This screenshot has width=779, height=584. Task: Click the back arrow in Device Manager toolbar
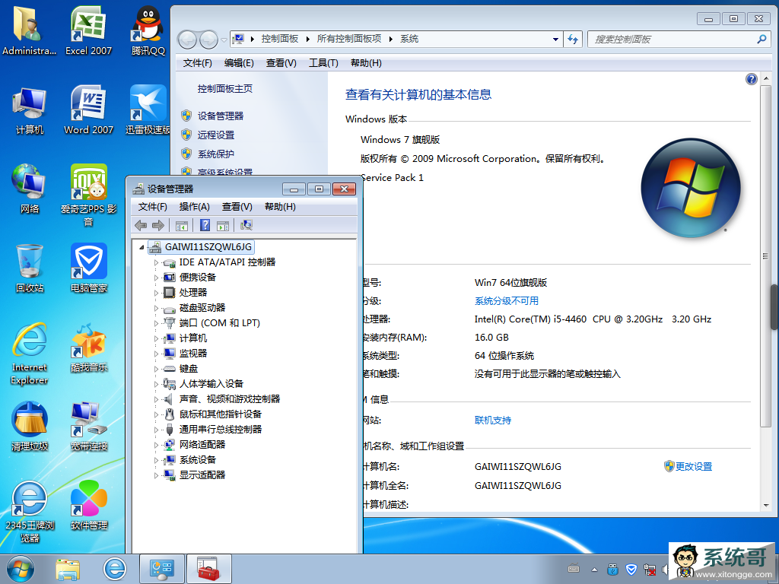pyautogui.click(x=141, y=225)
